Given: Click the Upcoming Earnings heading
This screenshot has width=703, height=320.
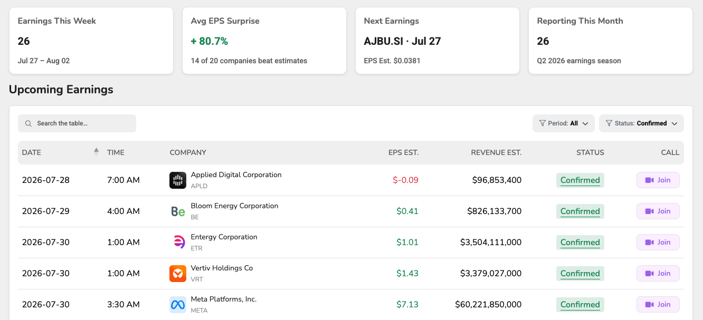Looking at the screenshot, I should [61, 90].
